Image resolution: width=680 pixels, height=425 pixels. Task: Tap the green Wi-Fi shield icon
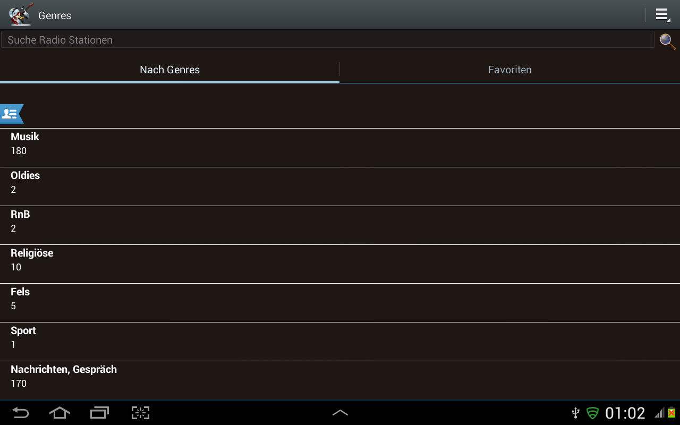pyautogui.click(x=592, y=413)
